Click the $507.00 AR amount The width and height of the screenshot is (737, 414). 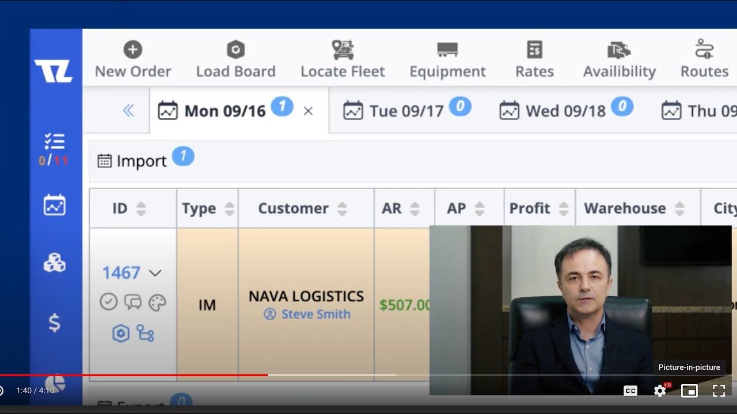coord(405,304)
